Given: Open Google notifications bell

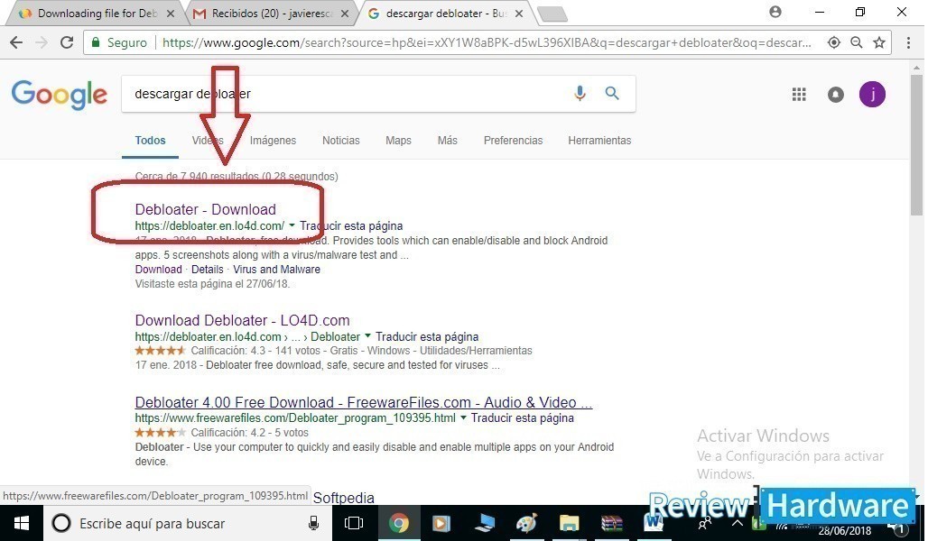Looking at the screenshot, I should pyautogui.click(x=836, y=95).
